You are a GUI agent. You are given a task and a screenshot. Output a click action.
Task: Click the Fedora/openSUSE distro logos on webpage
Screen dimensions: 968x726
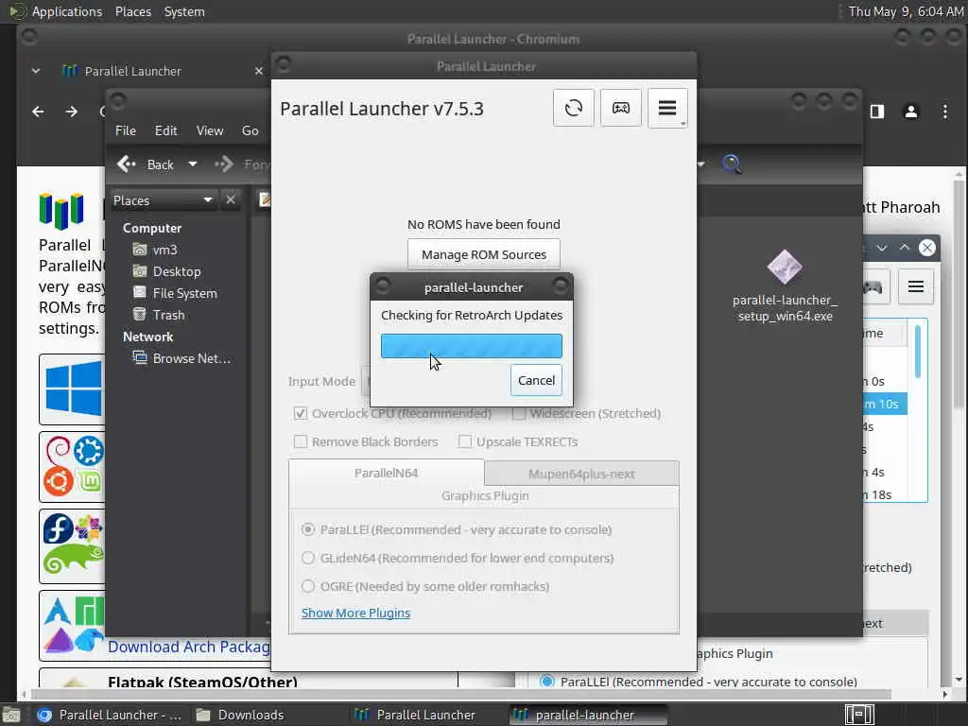click(x=73, y=545)
